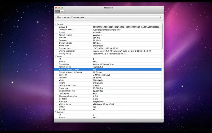The image size is (212, 133).
Task: Select highlighted Format settings, CABAC row
Action: click(x=108, y=69)
